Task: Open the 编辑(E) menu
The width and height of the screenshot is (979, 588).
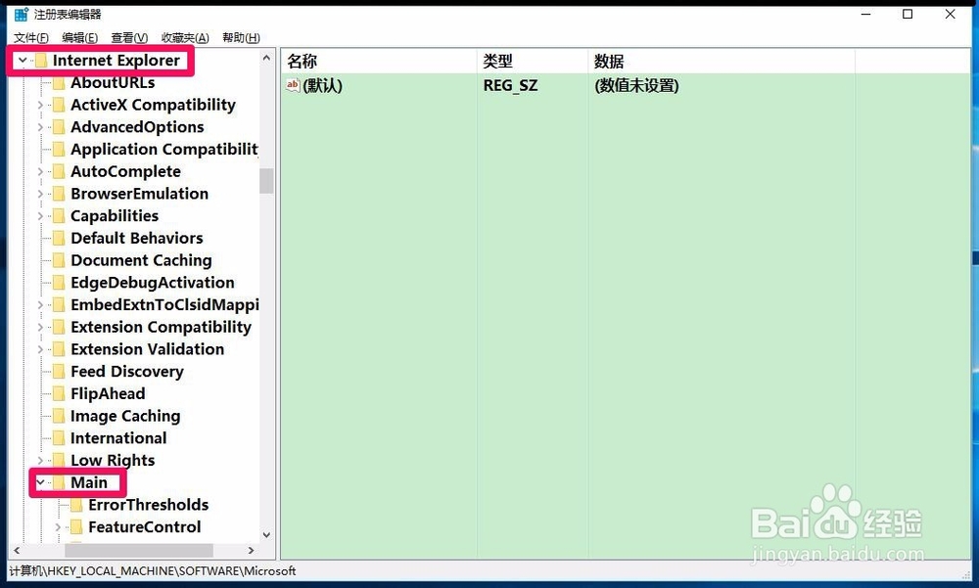Action: [80, 37]
